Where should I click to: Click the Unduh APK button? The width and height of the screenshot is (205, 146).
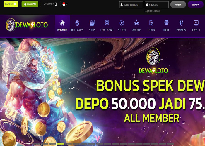tap(30, 4)
